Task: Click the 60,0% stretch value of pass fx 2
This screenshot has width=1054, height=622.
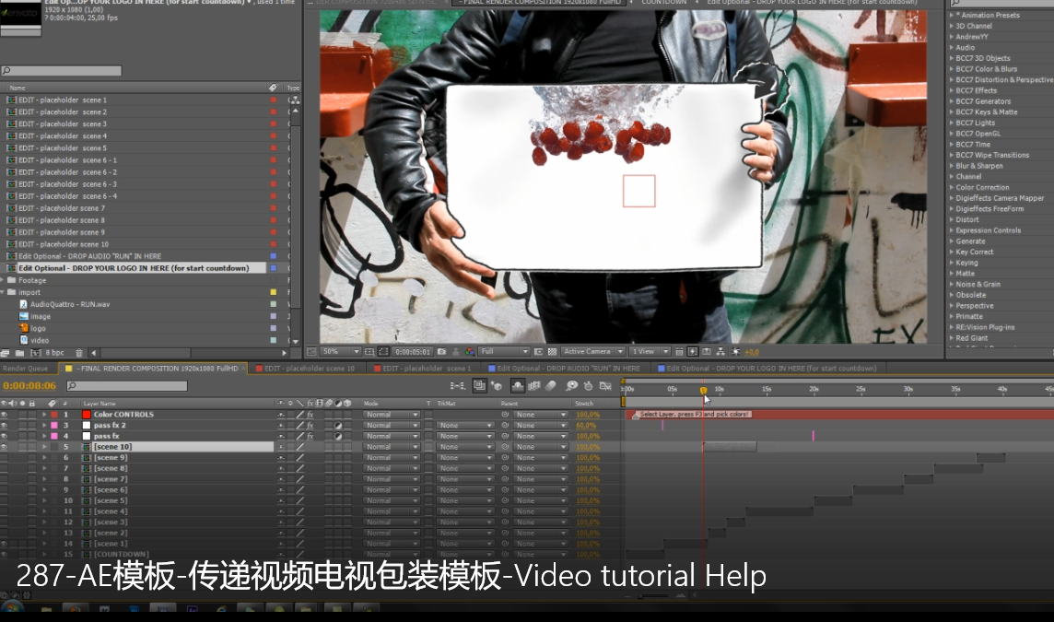Action: [586, 425]
